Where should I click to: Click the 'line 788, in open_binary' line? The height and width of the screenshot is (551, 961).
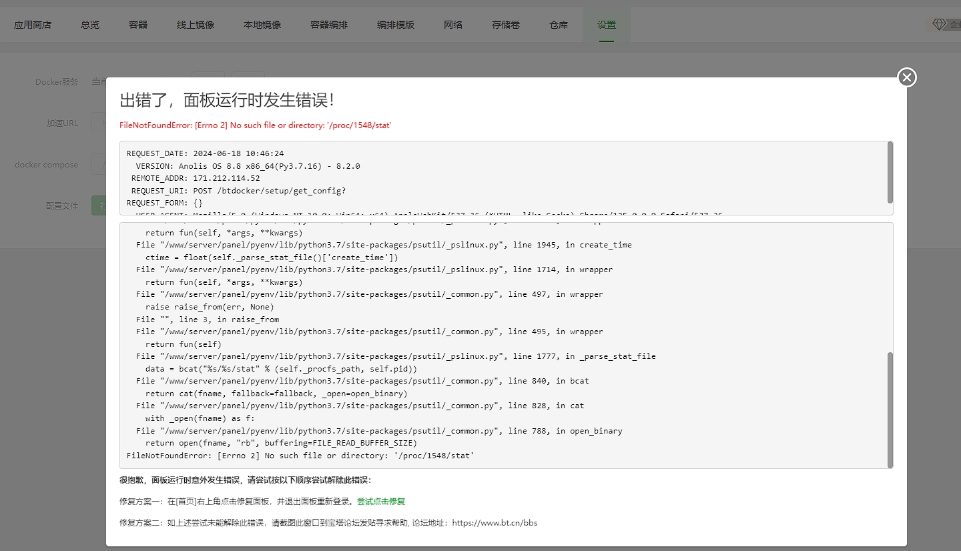click(x=379, y=431)
